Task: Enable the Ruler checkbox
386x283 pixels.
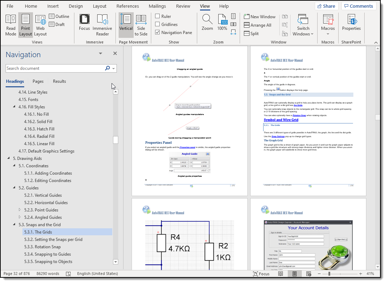Action: click(158, 16)
